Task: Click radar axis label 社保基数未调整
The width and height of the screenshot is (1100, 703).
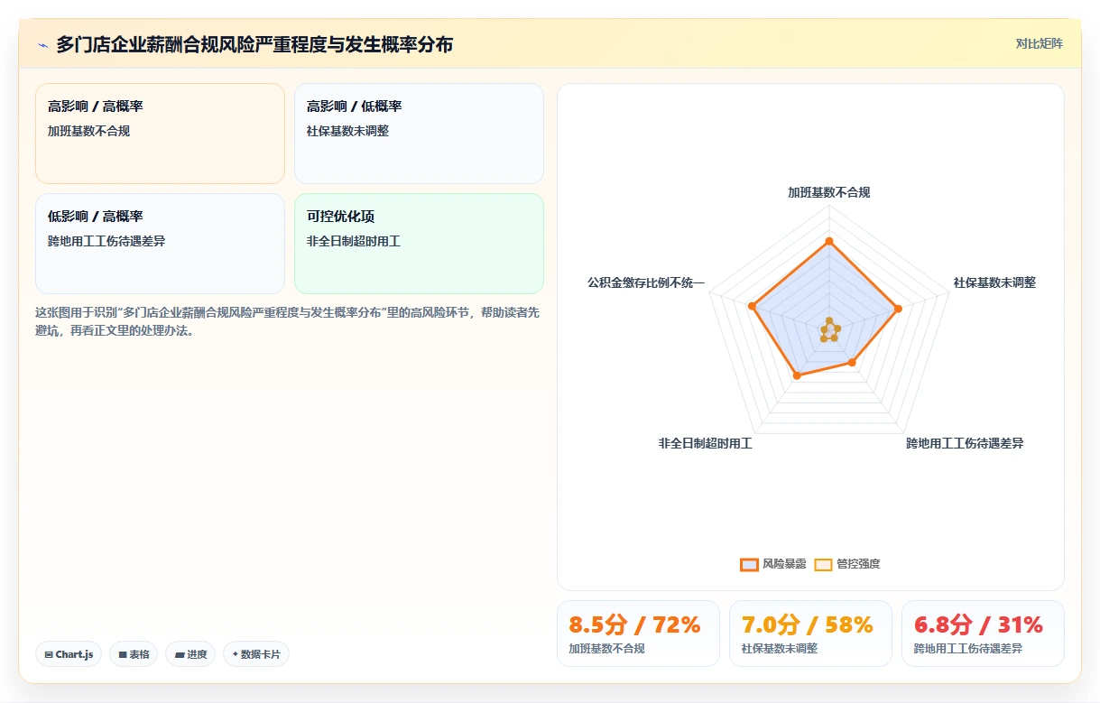Action: pyautogui.click(x=994, y=282)
